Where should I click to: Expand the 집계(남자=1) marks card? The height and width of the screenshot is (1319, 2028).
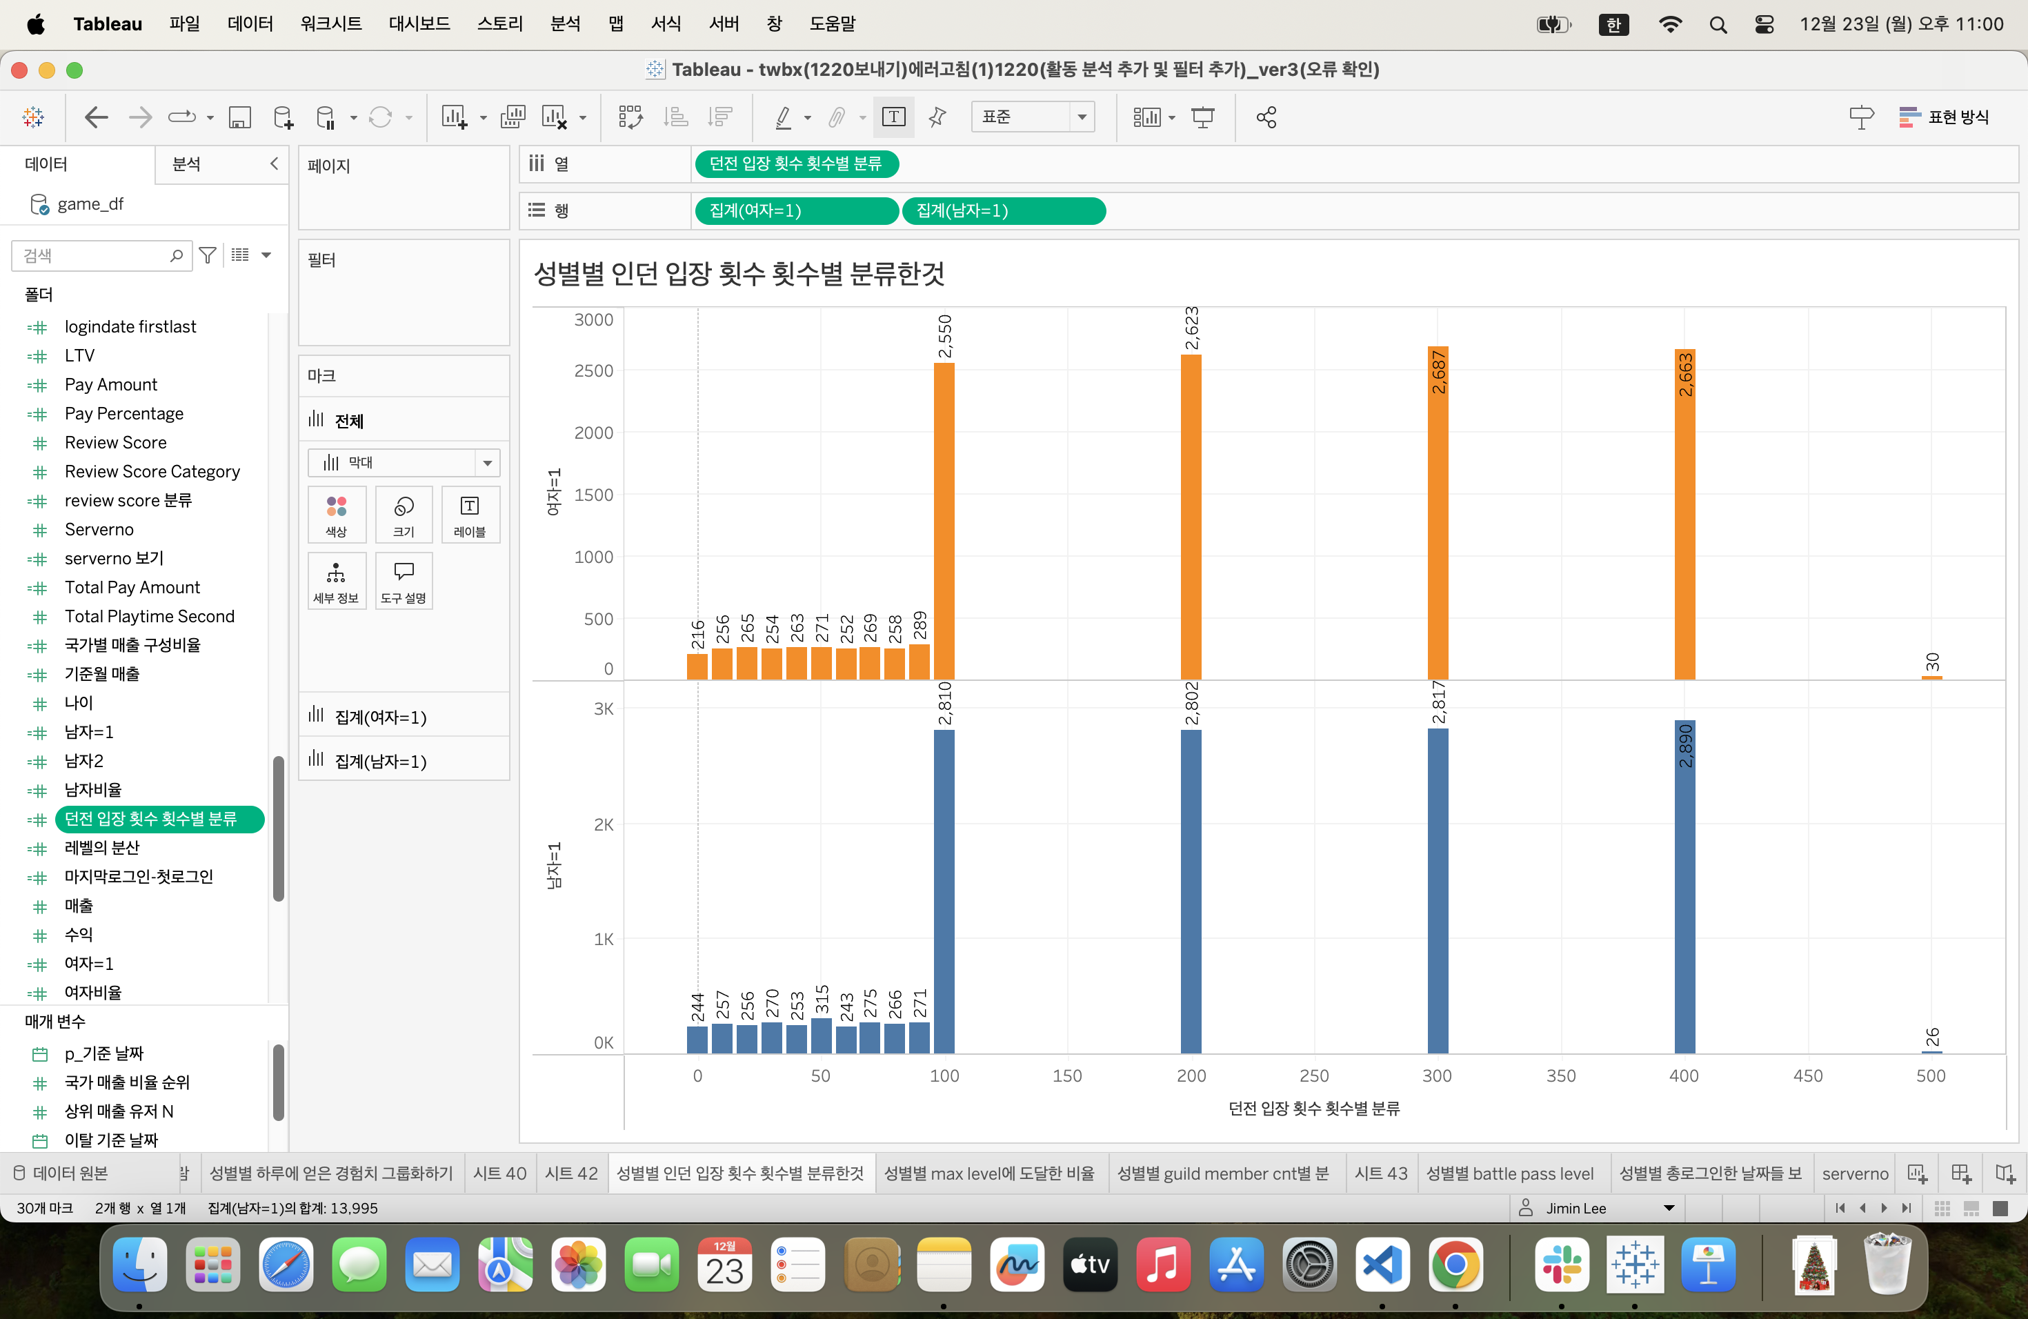pyautogui.click(x=404, y=761)
